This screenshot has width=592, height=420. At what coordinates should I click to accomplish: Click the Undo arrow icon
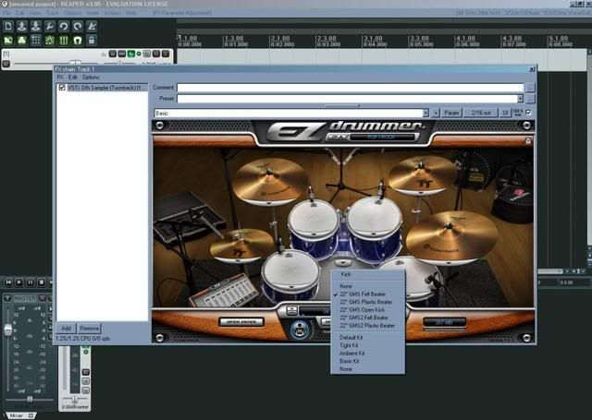pyautogui.click(x=64, y=27)
